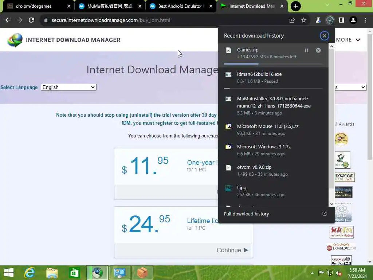Screen dimensions: 373x280
Task: Open Windows Store from taskbar
Action: (x=74, y=273)
